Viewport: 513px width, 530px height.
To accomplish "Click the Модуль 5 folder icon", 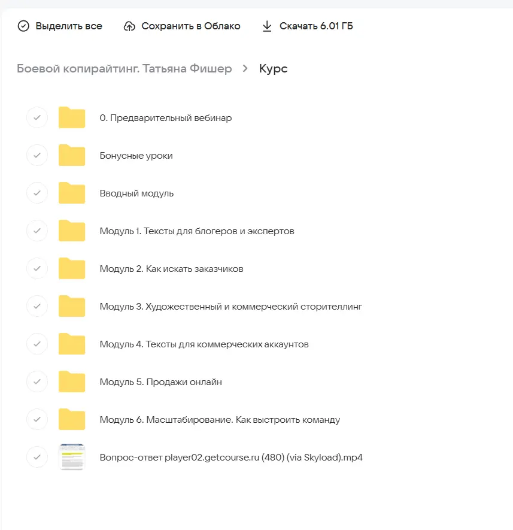I will click(72, 381).
